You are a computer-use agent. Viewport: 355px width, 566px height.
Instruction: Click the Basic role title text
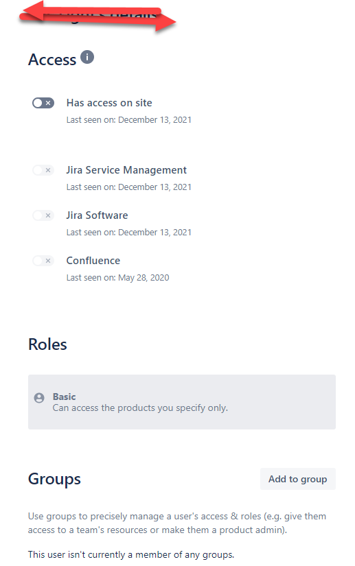(x=65, y=397)
